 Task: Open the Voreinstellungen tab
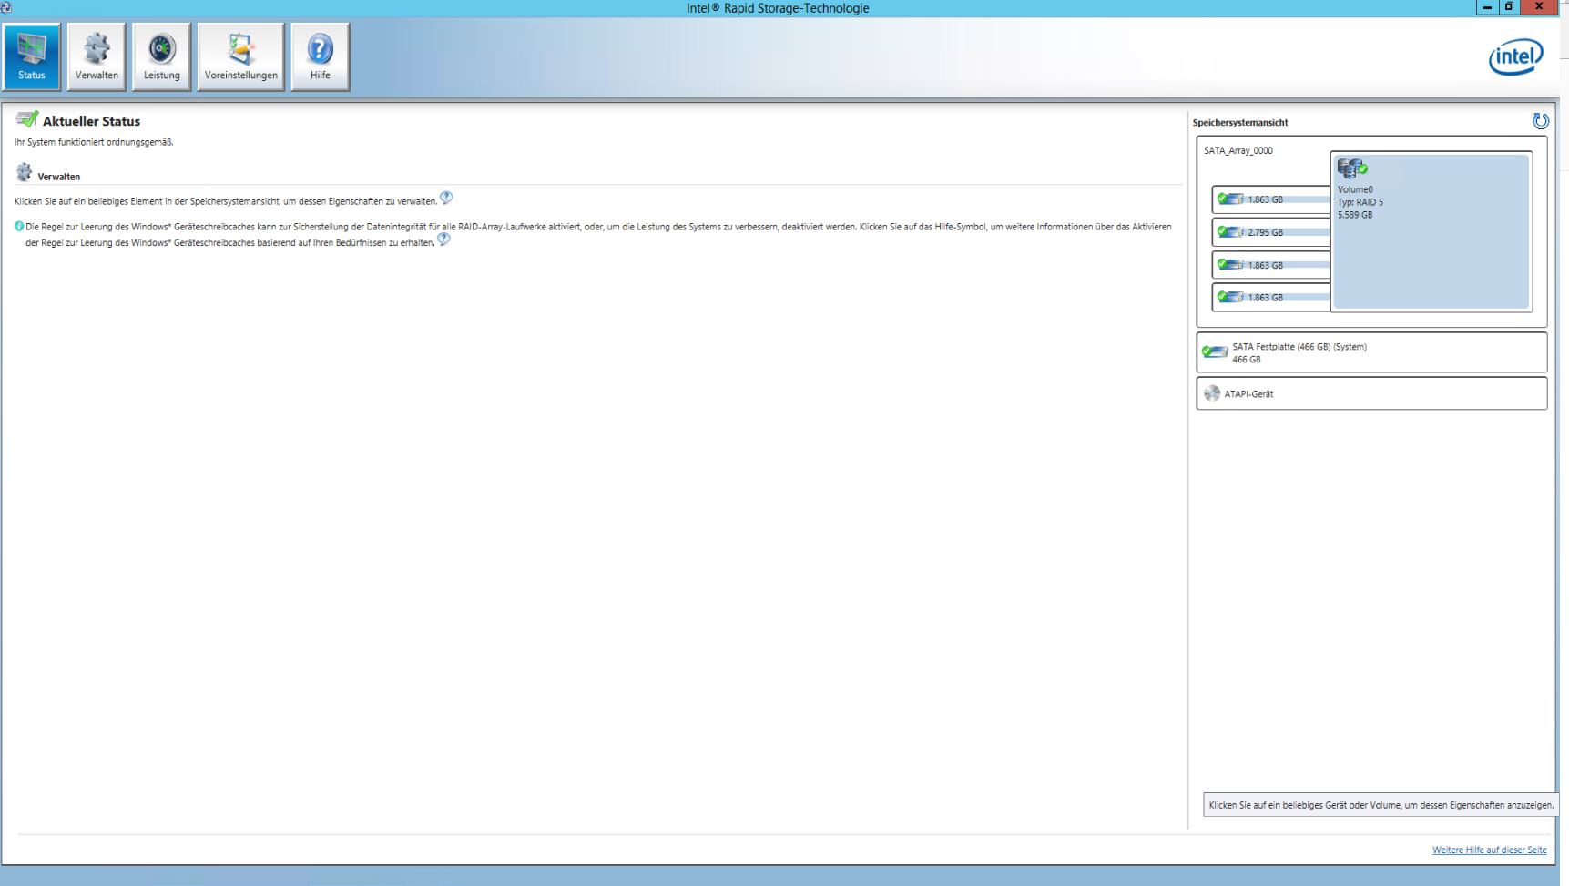tap(241, 56)
